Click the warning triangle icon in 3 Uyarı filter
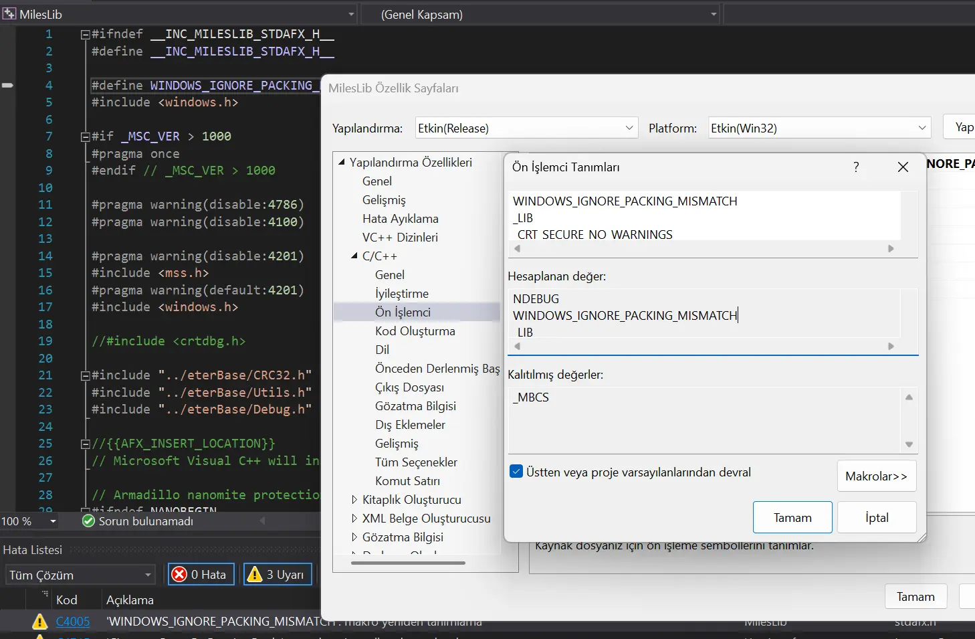The height and width of the screenshot is (639, 975). 255,574
